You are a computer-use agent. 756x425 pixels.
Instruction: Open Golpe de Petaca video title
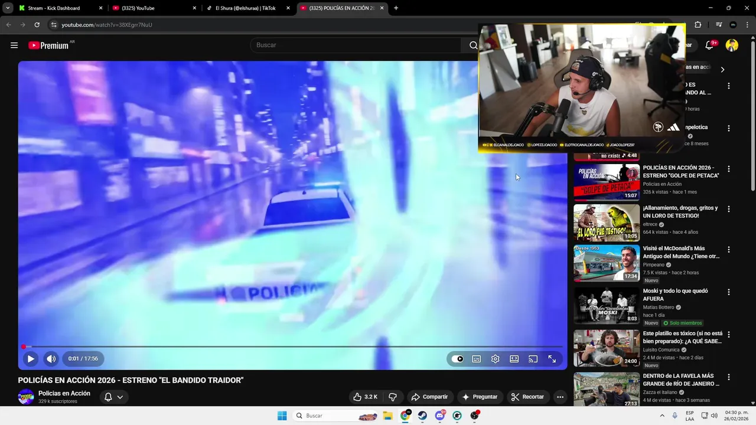681,172
